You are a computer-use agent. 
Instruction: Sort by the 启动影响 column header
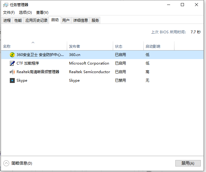159,46
